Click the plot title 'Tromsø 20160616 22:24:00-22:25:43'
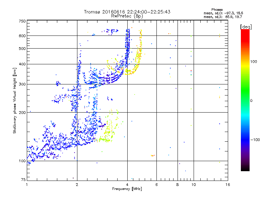268x201 pixels. (x=127, y=12)
